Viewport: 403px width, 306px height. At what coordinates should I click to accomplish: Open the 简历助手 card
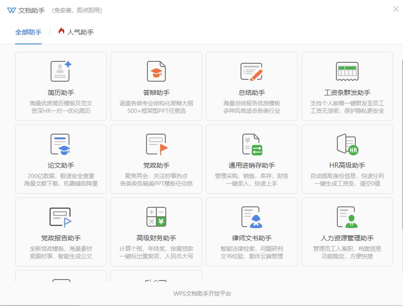click(60, 86)
